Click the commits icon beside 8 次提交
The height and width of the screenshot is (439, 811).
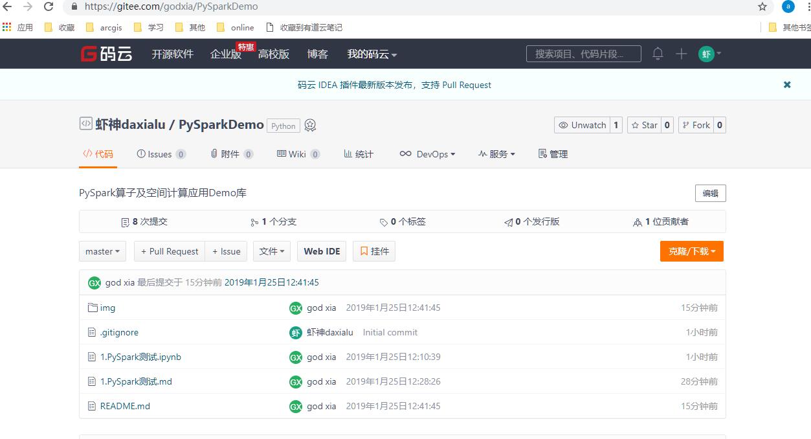(x=125, y=222)
